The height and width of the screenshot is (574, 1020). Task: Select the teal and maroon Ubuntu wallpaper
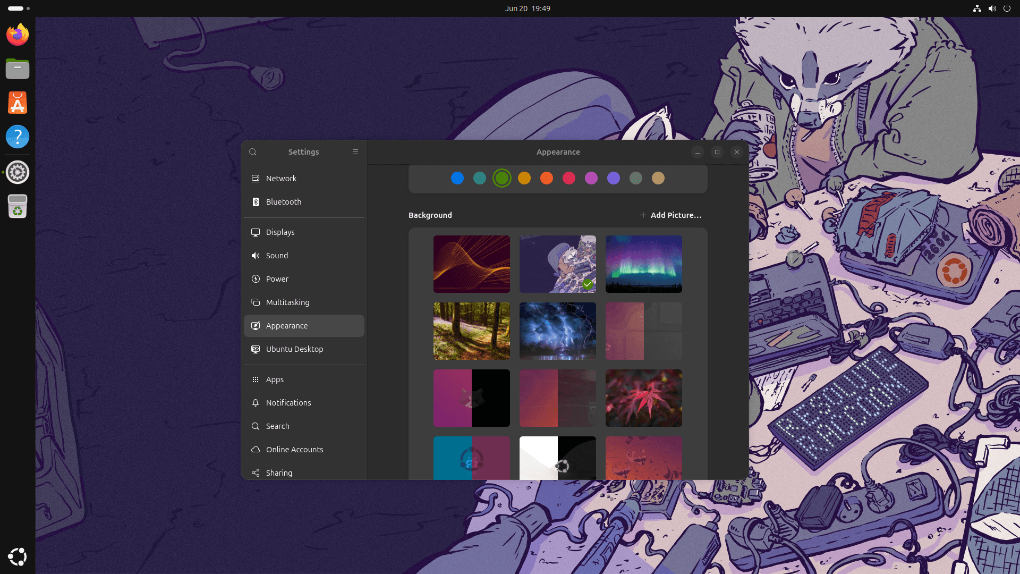point(472,458)
